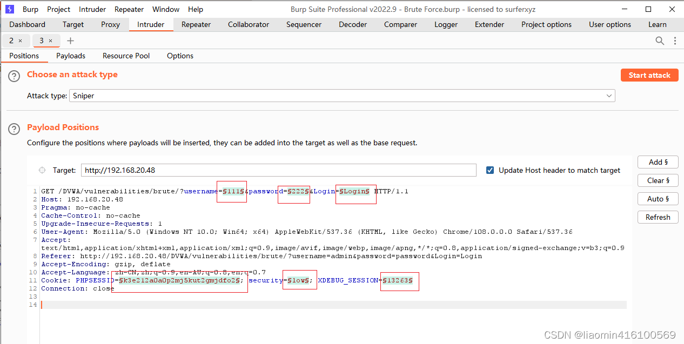Open the Attack type dropdown
Screen dimensions: 684x344
tap(342, 96)
